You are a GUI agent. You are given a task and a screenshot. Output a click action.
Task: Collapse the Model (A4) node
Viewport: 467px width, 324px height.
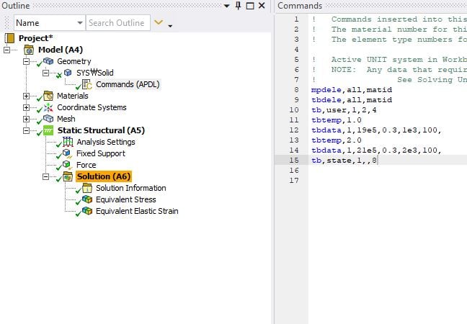pos(6,50)
